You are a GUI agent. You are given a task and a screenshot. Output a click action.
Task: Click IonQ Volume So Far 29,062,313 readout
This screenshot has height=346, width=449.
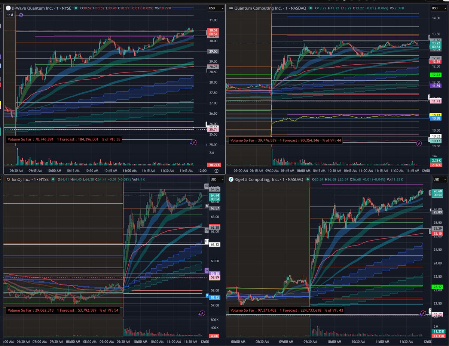pos(31,310)
